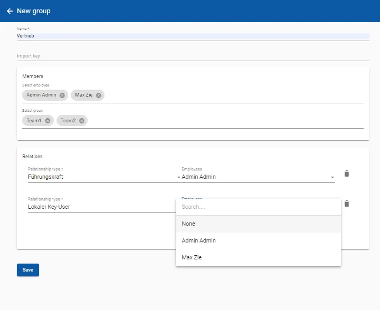The height and width of the screenshot is (310, 380).
Task: Click the New group header title
Action: point(34,11)
